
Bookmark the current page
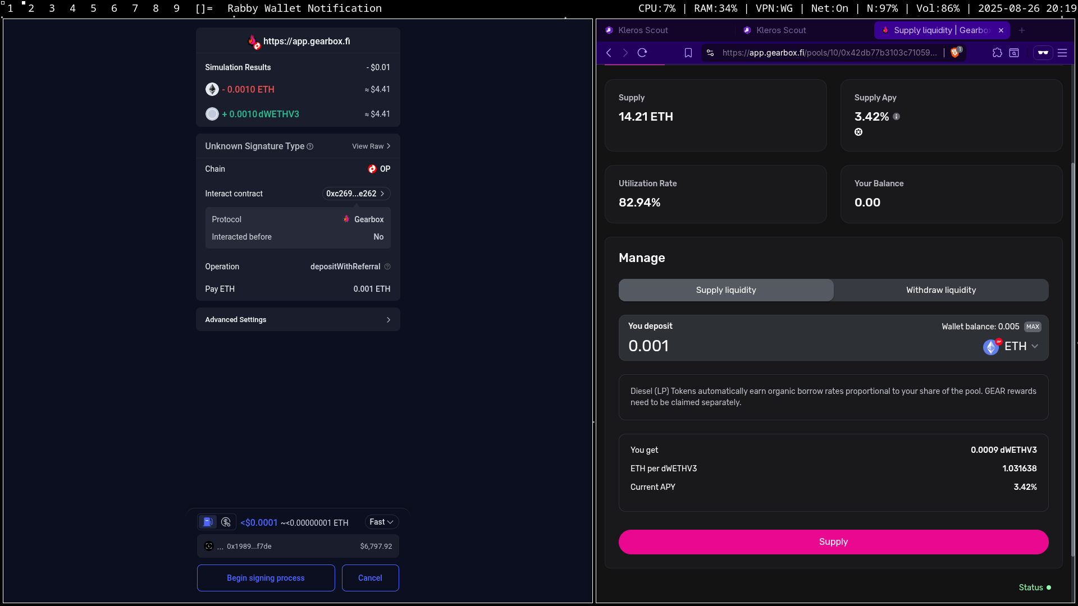click(x=688, y=53)
